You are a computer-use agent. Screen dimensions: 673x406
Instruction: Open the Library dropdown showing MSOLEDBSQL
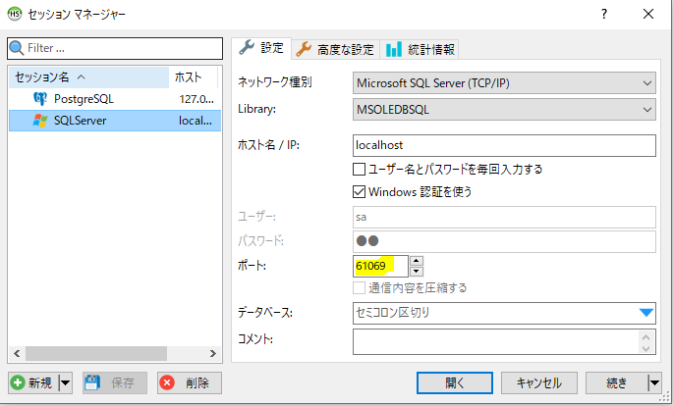point(504,110)
